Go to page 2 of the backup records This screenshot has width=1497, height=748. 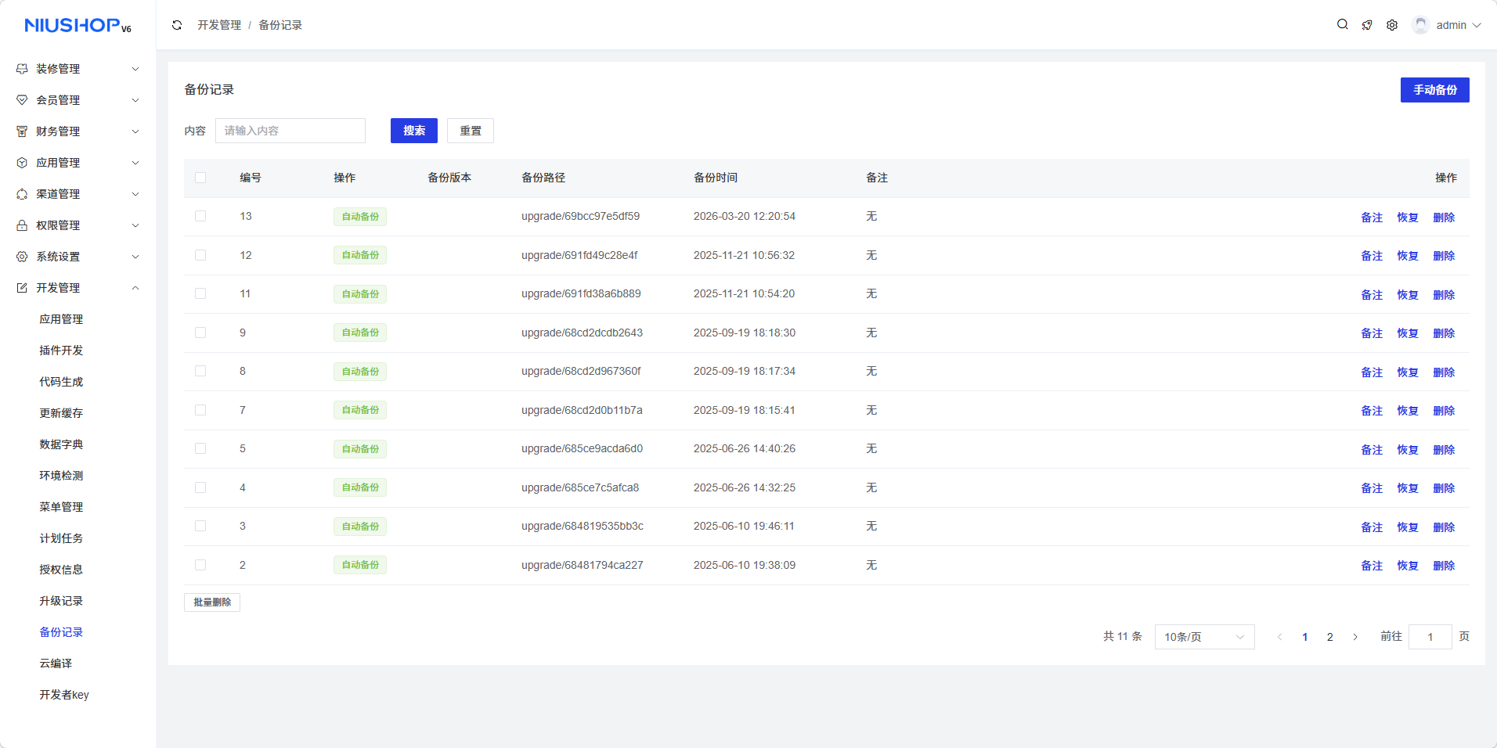click(1329, 637)
